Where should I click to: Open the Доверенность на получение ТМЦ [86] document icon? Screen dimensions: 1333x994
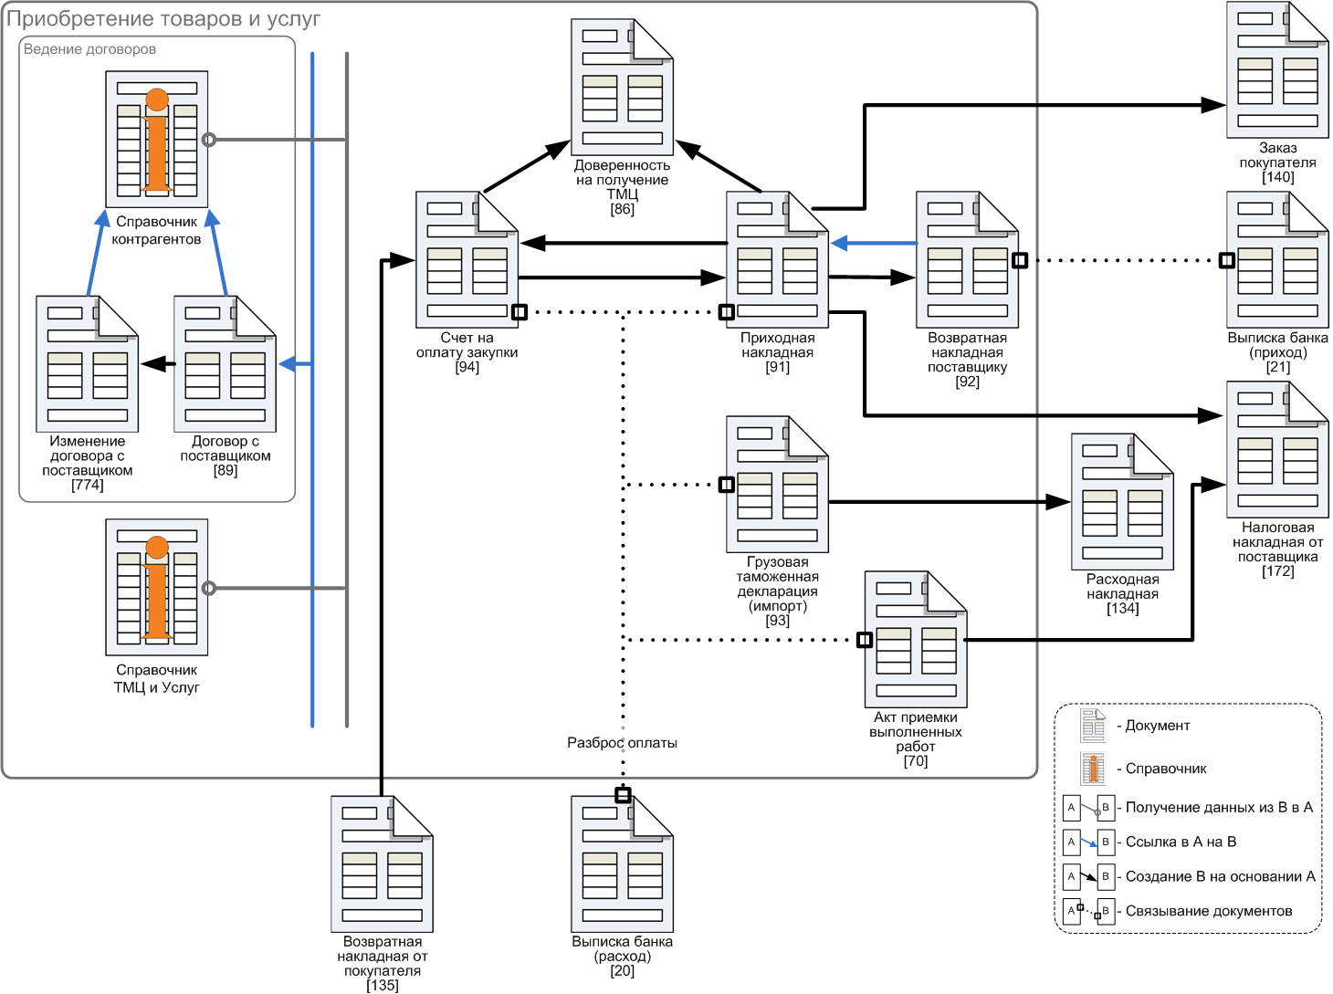pos(623,88)
